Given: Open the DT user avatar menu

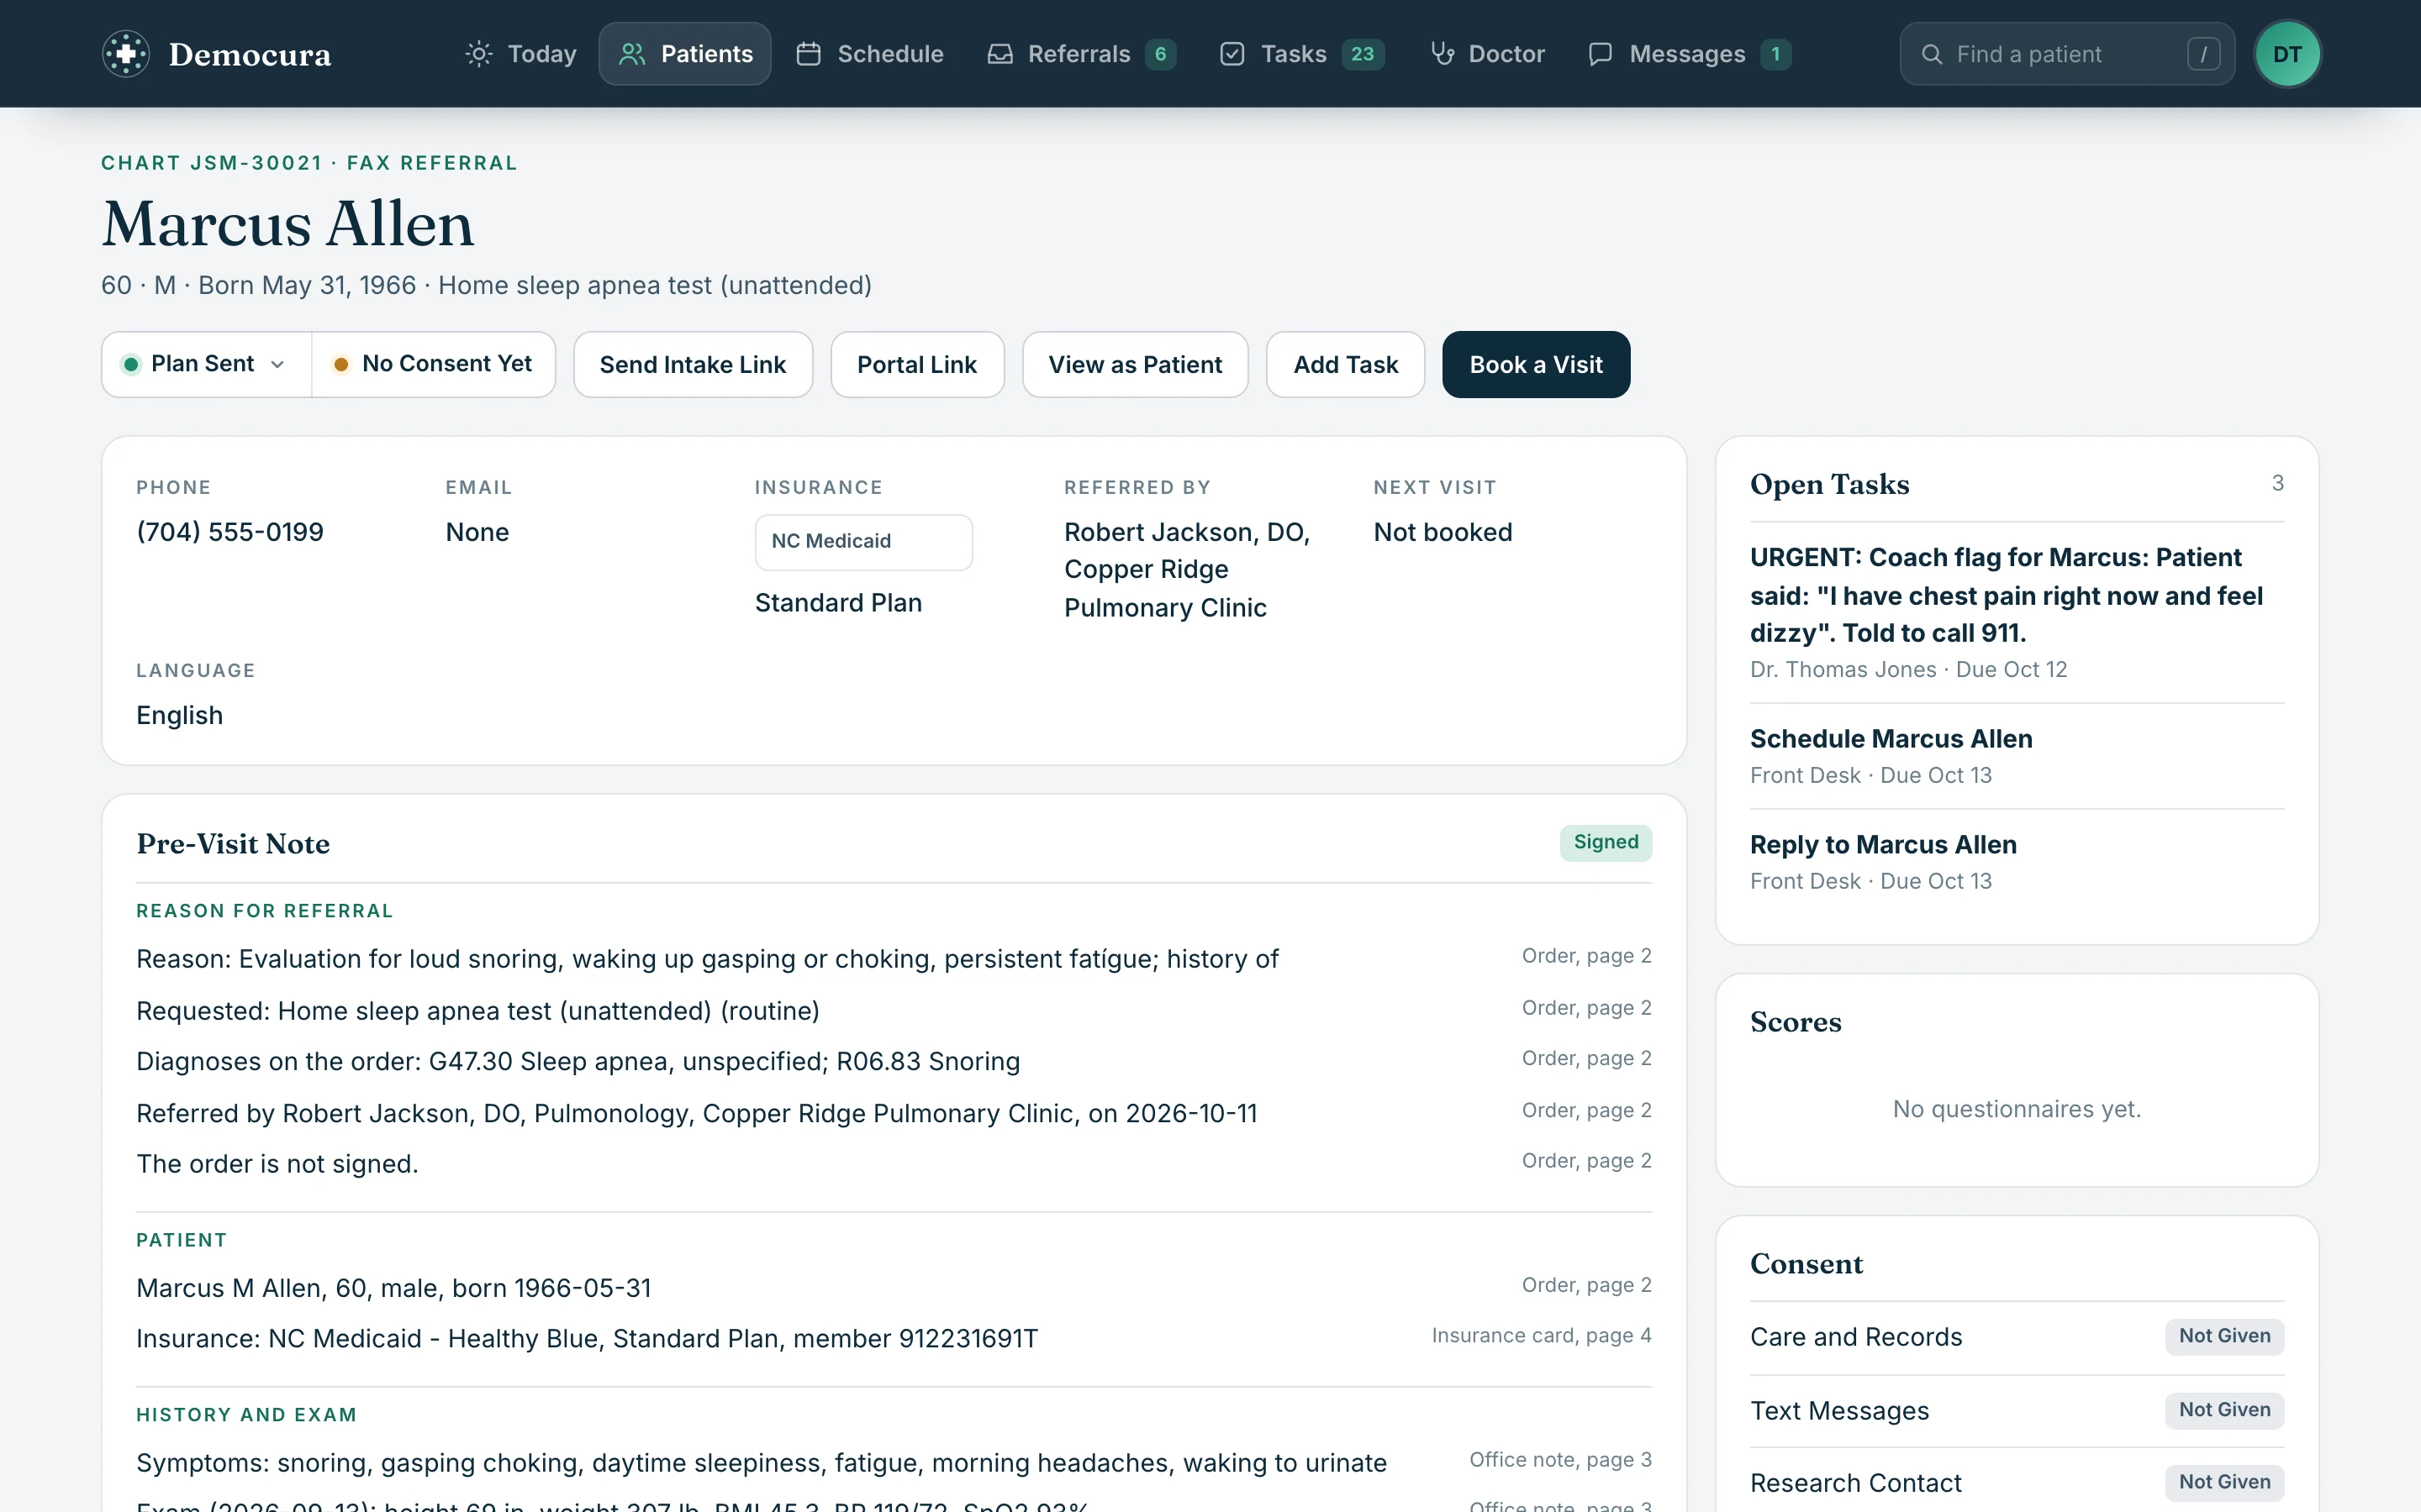Looking at the screenshot, I should click(x=2287, y=54).
